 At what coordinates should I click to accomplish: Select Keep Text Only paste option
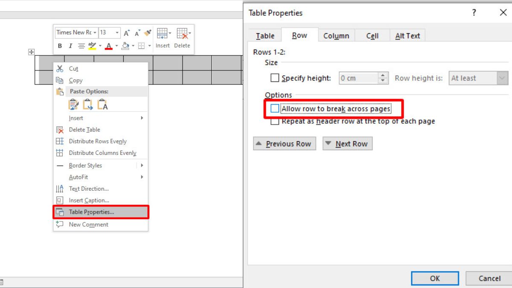coord(102,104)
